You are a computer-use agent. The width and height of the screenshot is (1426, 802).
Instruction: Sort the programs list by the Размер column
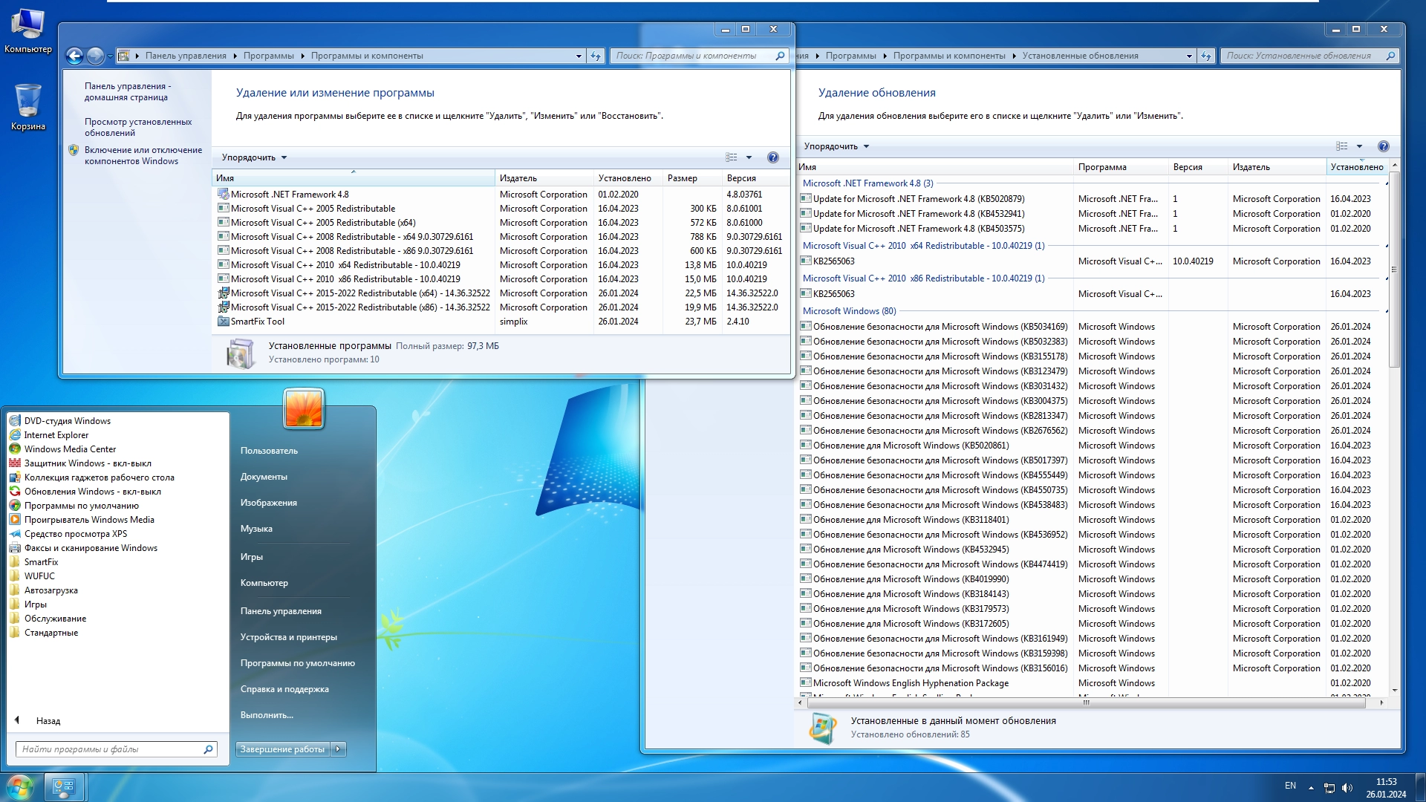tap(682, 178)
